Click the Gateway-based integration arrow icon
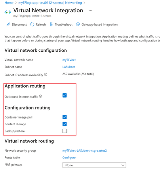Viewport: 160px width, 175px height. [x=78, y=24]
